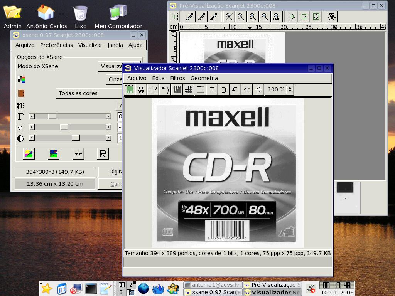This screenshot has height=296, width=395.
Task: Save the scanned image in the Visualizador toolbar
Action: (130, 89)
